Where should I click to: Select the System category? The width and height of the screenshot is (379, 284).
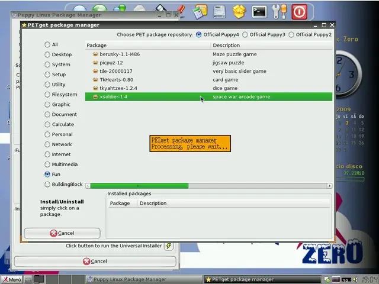coord(57,64)
